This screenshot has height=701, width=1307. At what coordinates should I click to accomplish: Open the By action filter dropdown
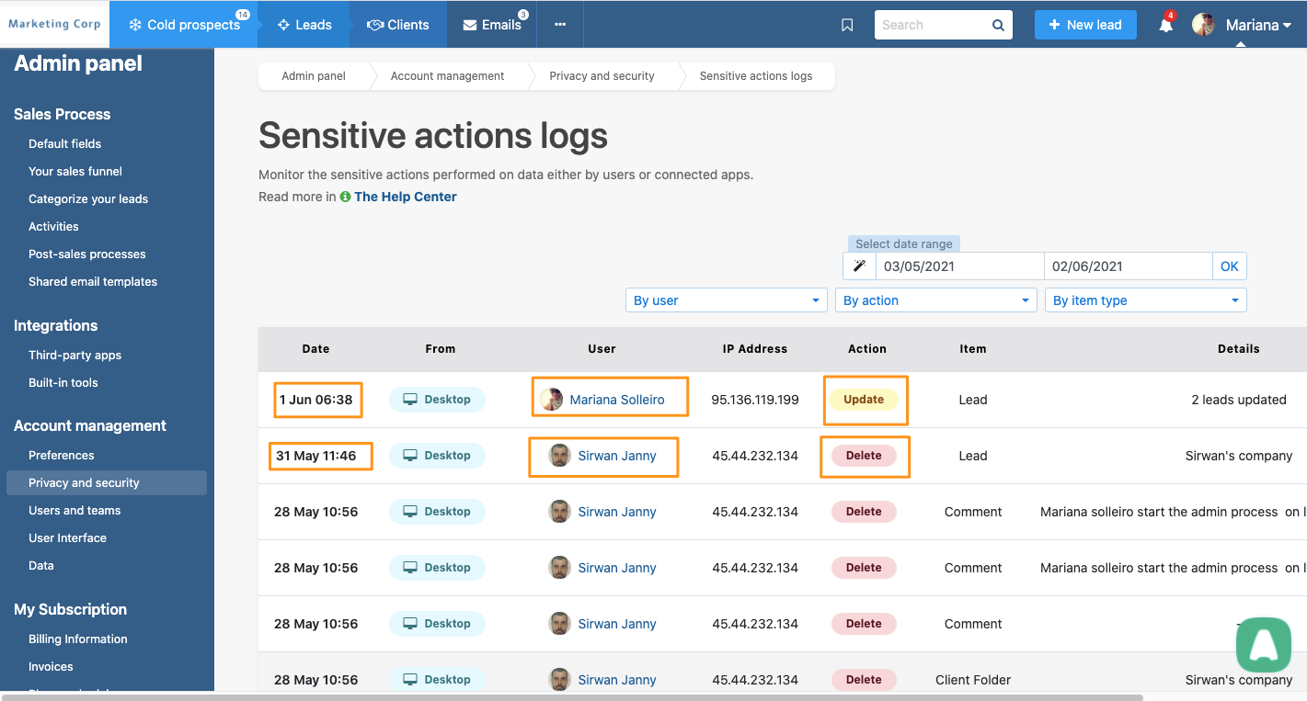(x=935, y=300)
